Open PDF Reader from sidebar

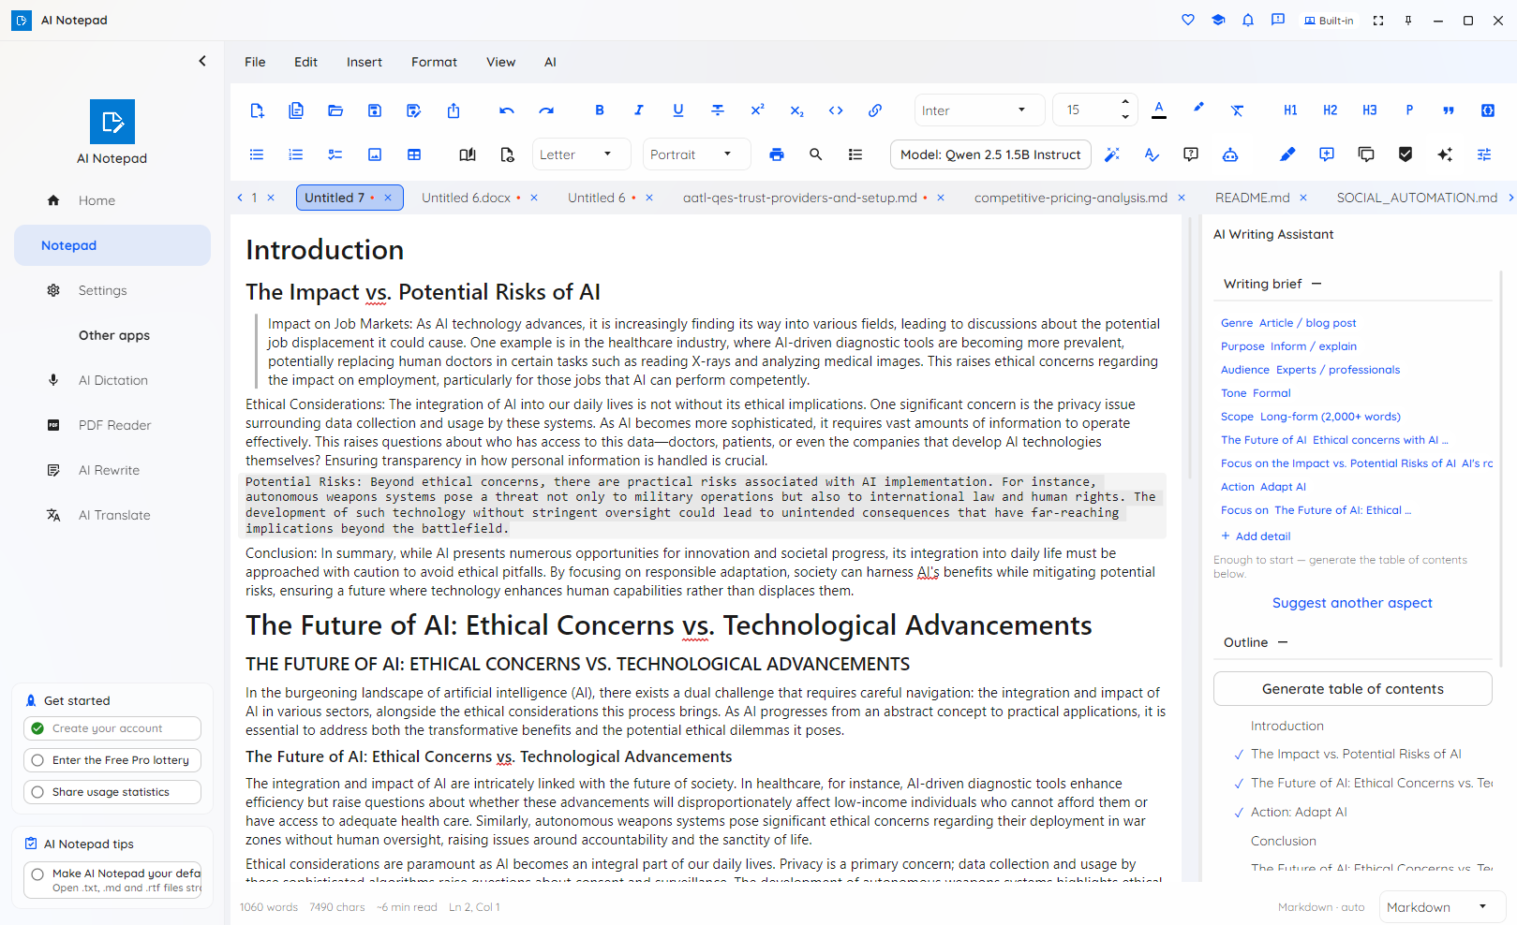click(112, 425)
